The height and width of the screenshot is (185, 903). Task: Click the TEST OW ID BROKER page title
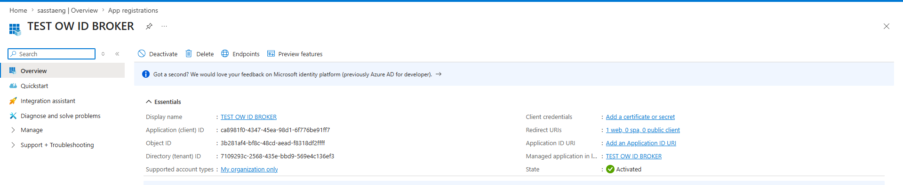pos(81,26)
